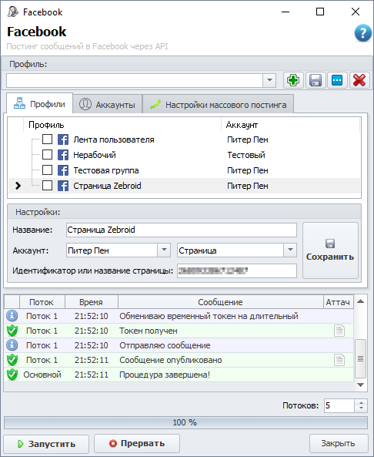Viewport: 374px width, 457px height.
Task: Click the 100 % progress bar
Action: 185,422
